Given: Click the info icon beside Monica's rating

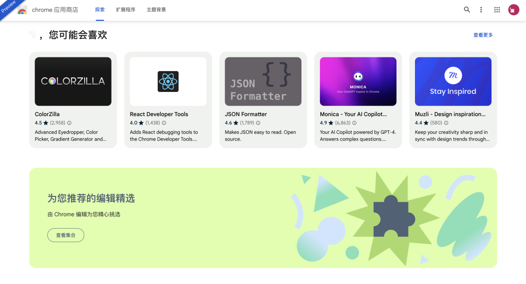Looking at the screenshot, I should (x=354, y=123).
